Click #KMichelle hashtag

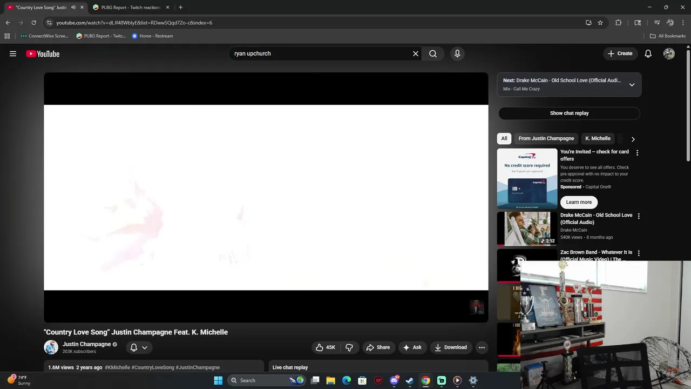(x=117, y=367)
